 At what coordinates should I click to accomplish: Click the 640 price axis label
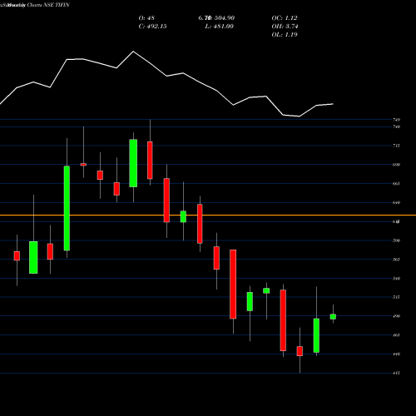[396, 203]
